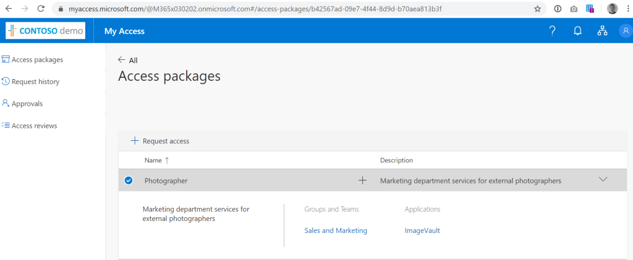The width and height of the screenshot is (633, 260).
Task: Open the notifications bell
Action: (x=577, y=31)
